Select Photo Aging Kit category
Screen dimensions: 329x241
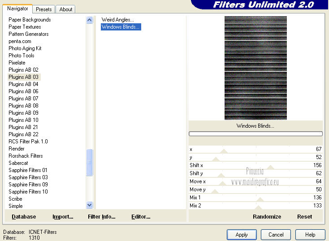pos(25,48)
